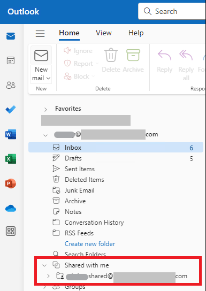Collapse the main account folder chevron
The image size is (206, 291).
[45, 135]
